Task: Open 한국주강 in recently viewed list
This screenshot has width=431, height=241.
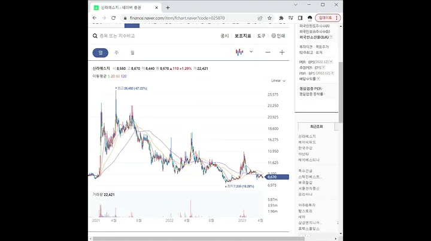Action: click(x=305, y=148)
